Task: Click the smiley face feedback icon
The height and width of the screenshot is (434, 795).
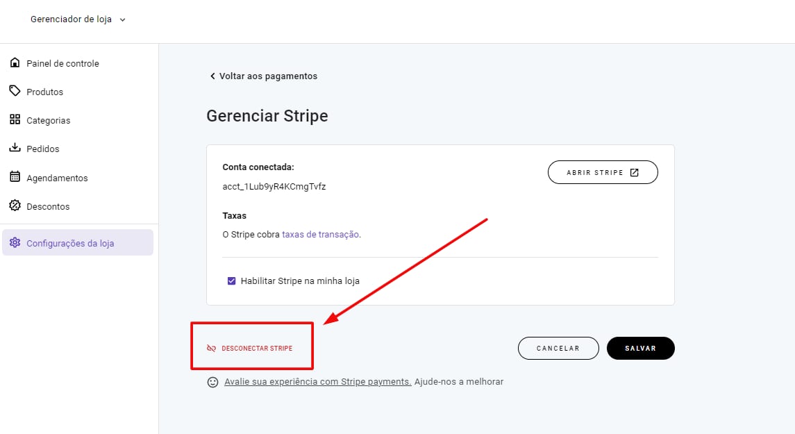Action: click(213, 382)
